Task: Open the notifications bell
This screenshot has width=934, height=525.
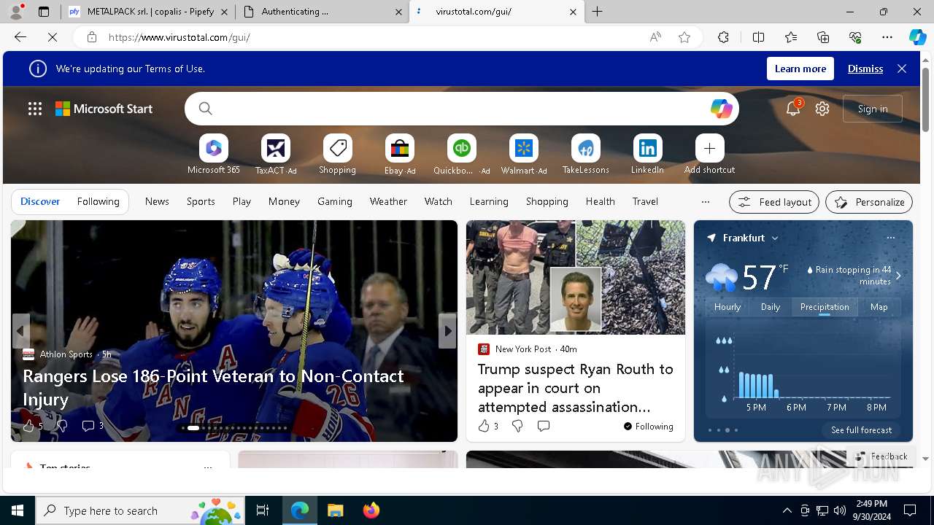Action: [793, 109]
